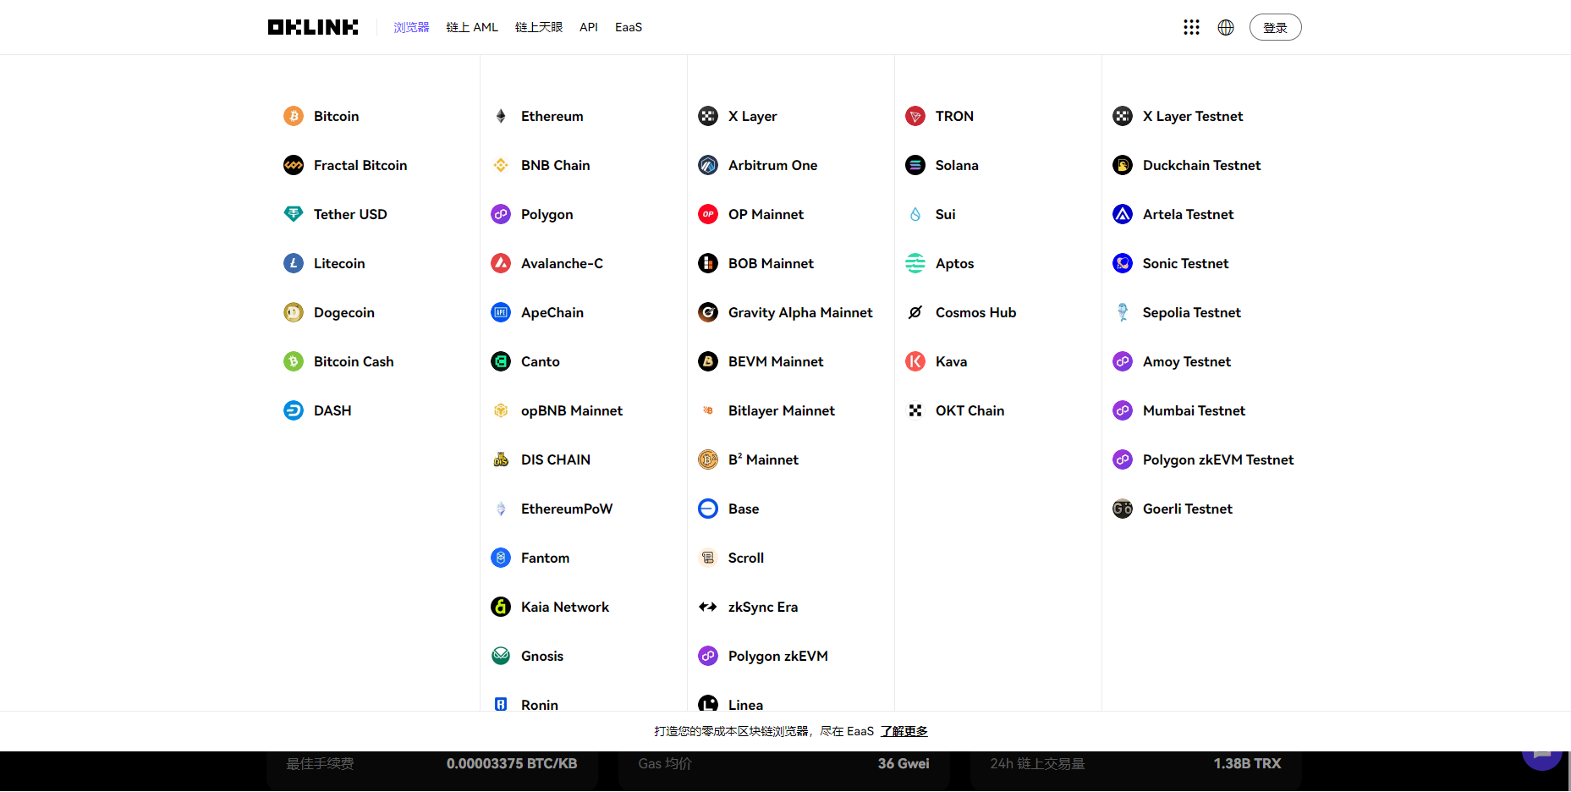Open the API menu item
The width and height of the screenshot is (1571, 792).
click(x=589, y=27)
